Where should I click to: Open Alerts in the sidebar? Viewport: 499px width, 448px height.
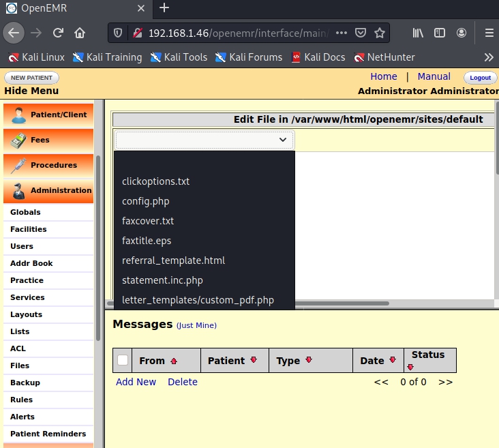(22, 417)
